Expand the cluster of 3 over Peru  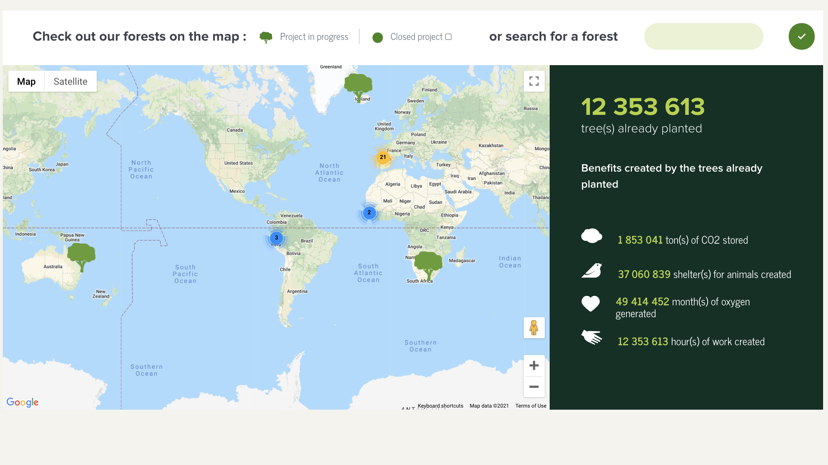pyautogui.click(x=276, y=238)
